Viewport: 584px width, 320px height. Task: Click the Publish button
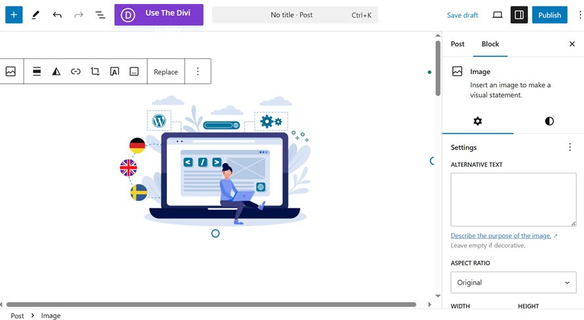549,15
